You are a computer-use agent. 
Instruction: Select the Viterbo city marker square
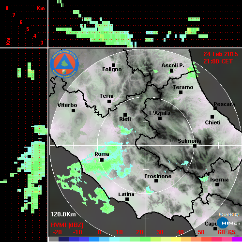(73, 111)
